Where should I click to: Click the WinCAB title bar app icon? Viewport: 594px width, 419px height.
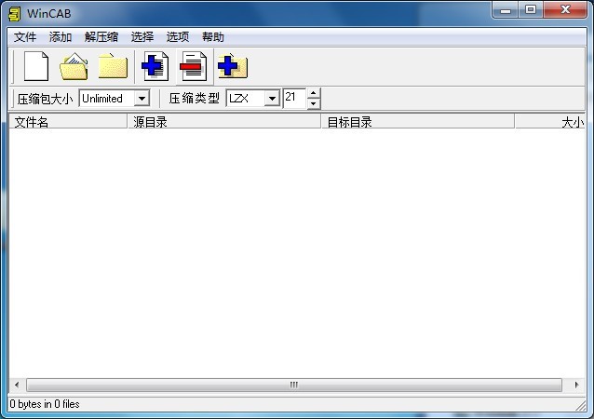[x=14, y=11]
